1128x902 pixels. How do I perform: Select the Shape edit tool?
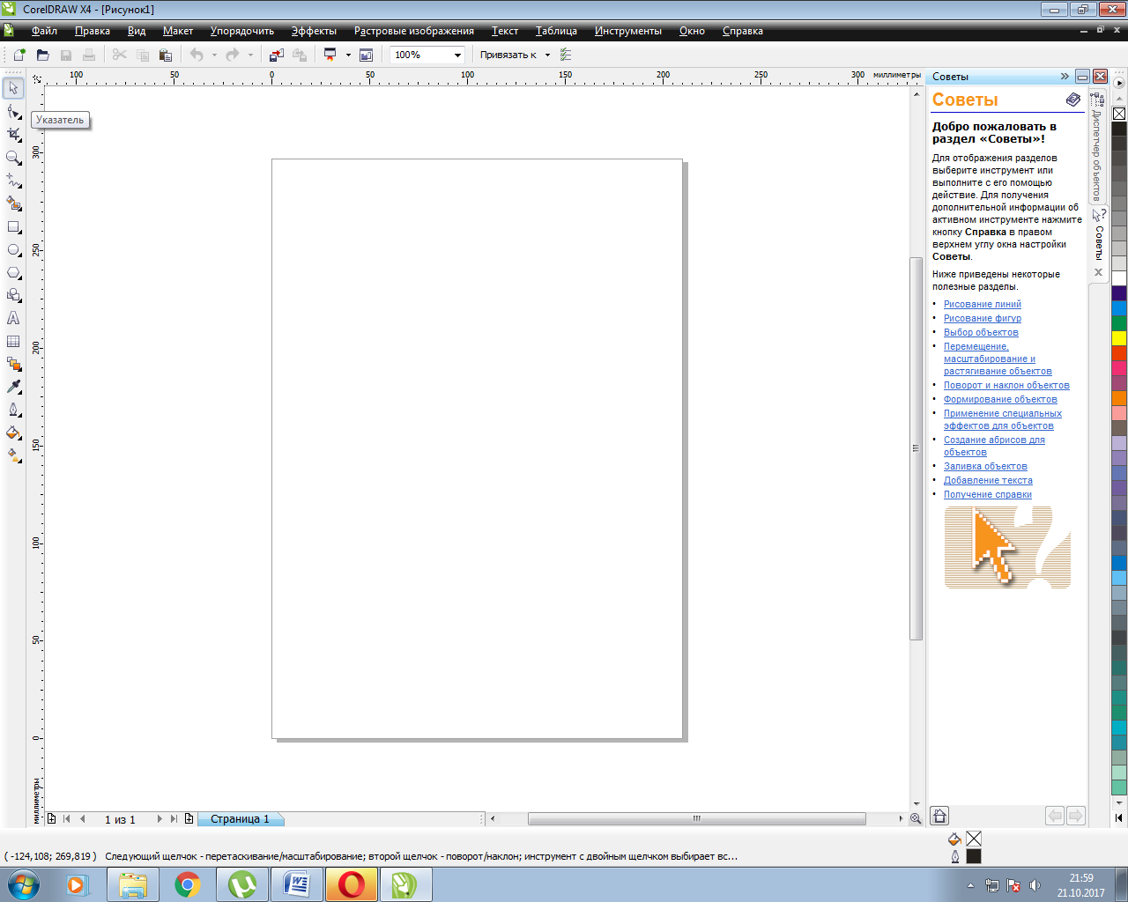click(x=13, y=112)
